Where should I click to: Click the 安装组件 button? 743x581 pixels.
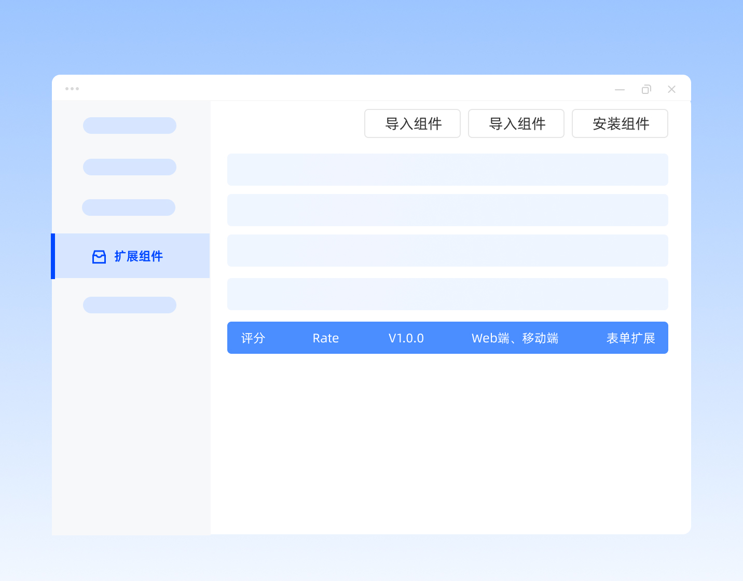[620, 123]
